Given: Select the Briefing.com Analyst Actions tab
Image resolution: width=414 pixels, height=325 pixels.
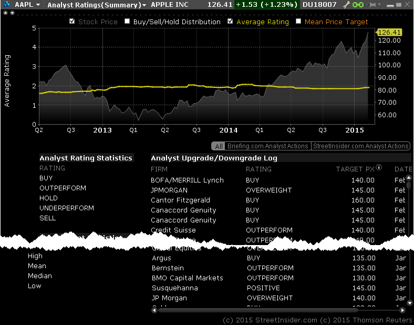Looking at the screenshot, I should [268, 146].
